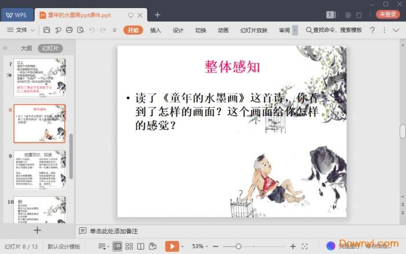Open the 53% zoom level dropdown
Image resolution: width=406 pixels, height=254 pixels.
point(200,246)
